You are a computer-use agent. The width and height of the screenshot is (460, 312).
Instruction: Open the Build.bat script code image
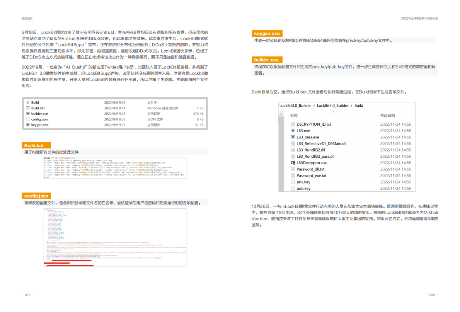click(115, 167)
